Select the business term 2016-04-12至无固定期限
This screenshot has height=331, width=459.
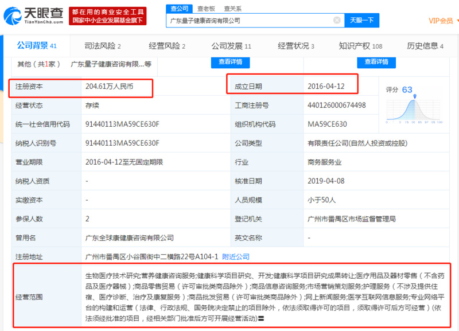click(124, 162)
